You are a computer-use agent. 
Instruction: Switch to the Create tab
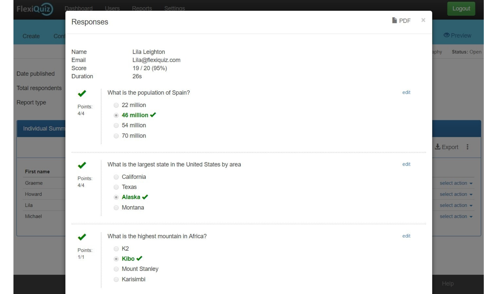point(31,36)
